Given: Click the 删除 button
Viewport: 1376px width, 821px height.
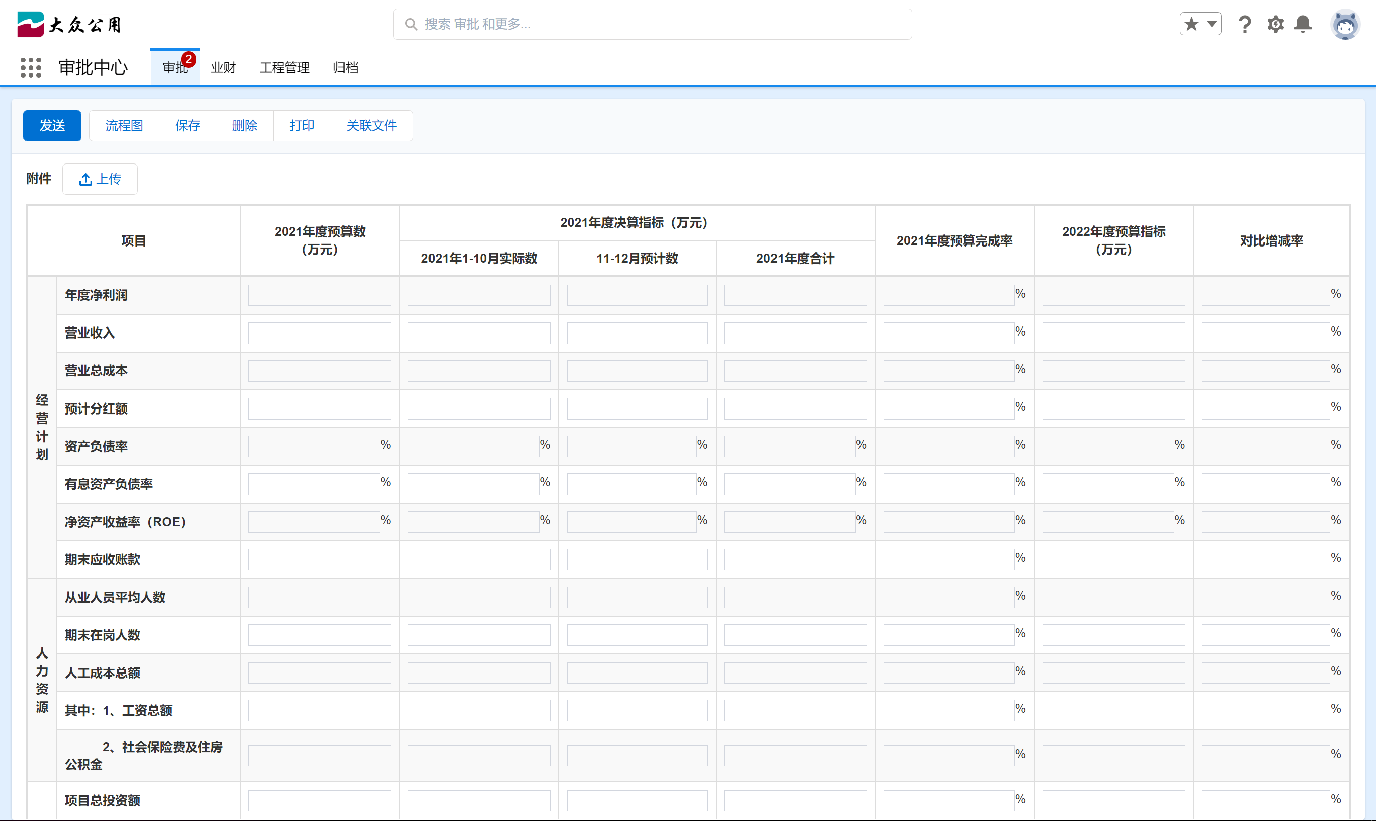Looking at the screenshot, I should click(x=244, y=126).
